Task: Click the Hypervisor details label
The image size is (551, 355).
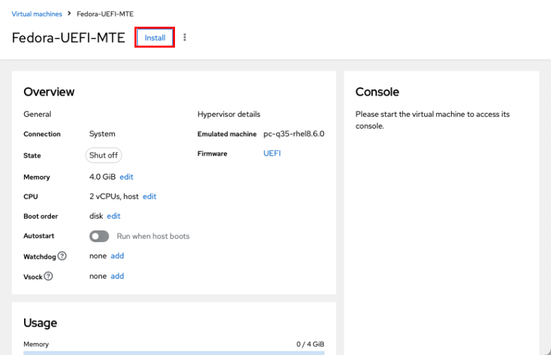Action: point(229,114)
